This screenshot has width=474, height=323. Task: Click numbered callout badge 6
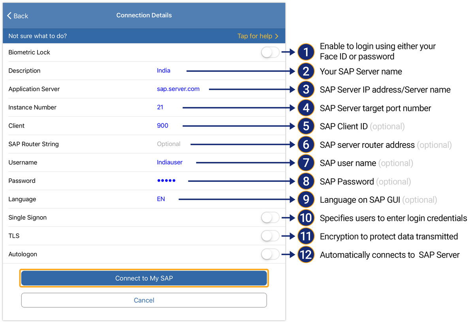pyautogui.click(x=306, y=145)
